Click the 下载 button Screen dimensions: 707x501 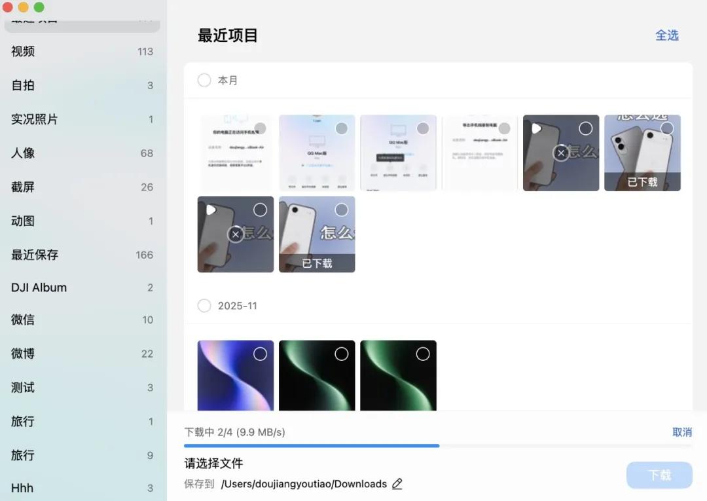pos(659,475)
